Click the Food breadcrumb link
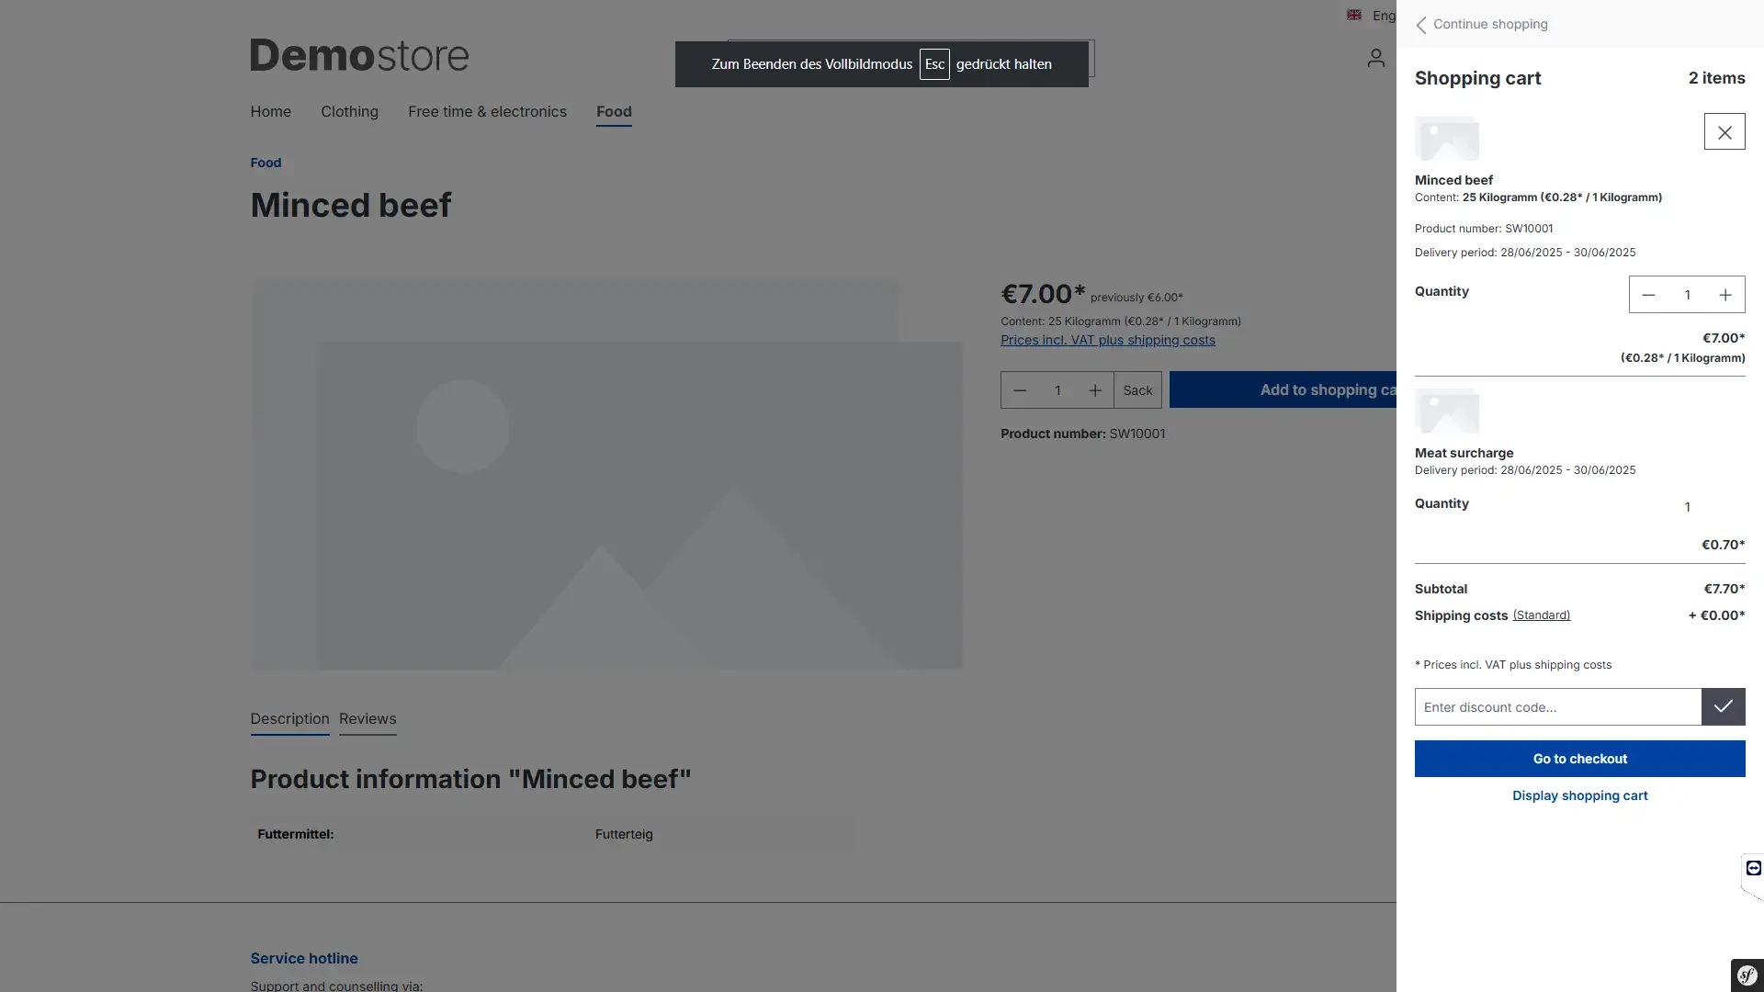The height and width of the screenshot is (992, 1764). coord(266,163)
